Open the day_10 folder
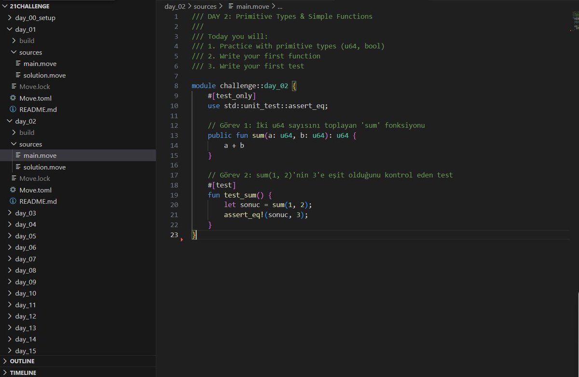Image resolution: width=579 pixels, height=377 pixels. pyautogui.click(x=26, y=294)
